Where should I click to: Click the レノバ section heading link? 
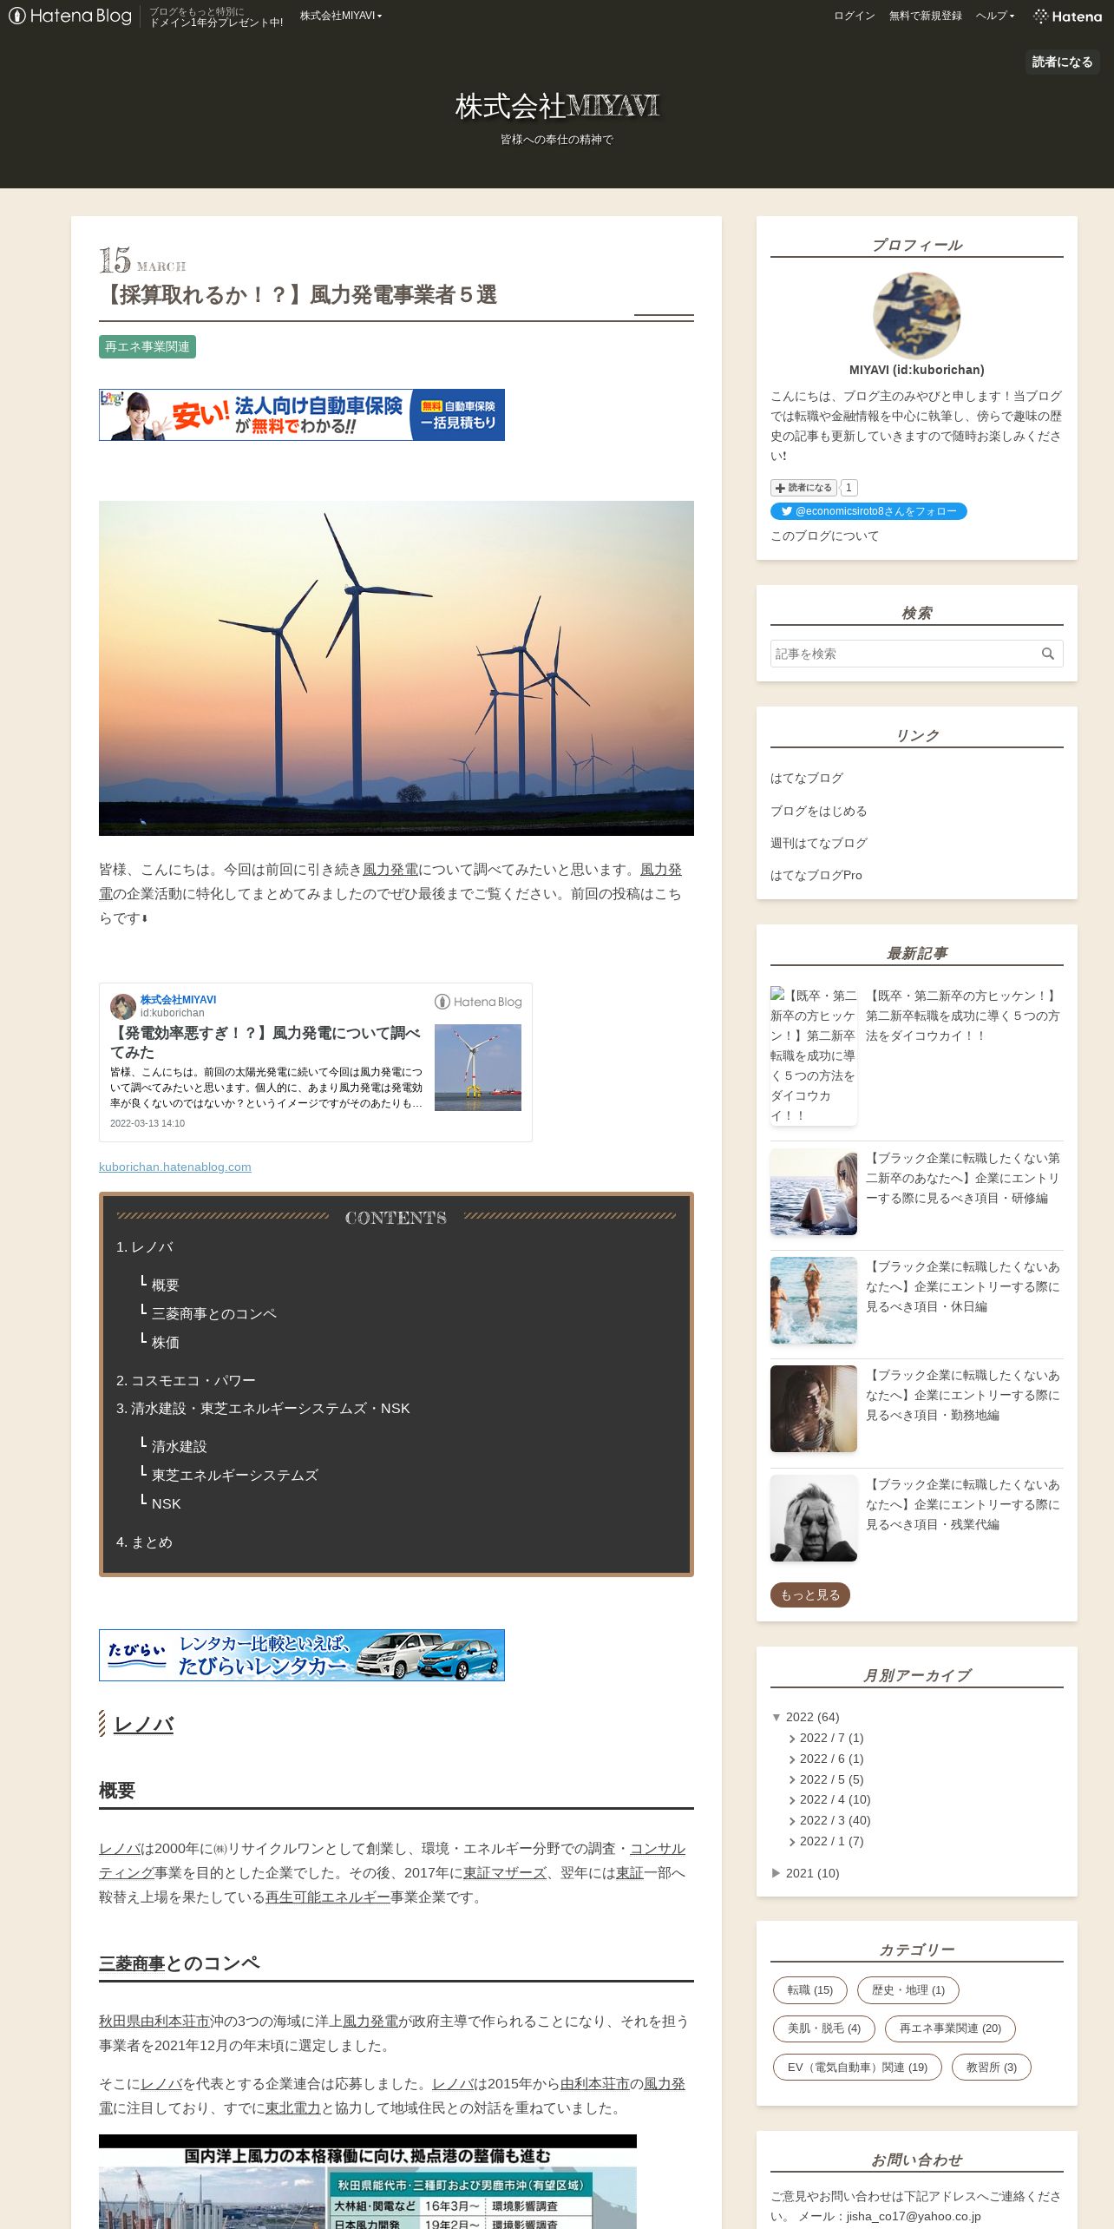144,1724
